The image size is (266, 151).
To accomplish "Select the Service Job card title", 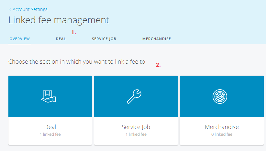I will pyautogui.click(x=136, y=127).
